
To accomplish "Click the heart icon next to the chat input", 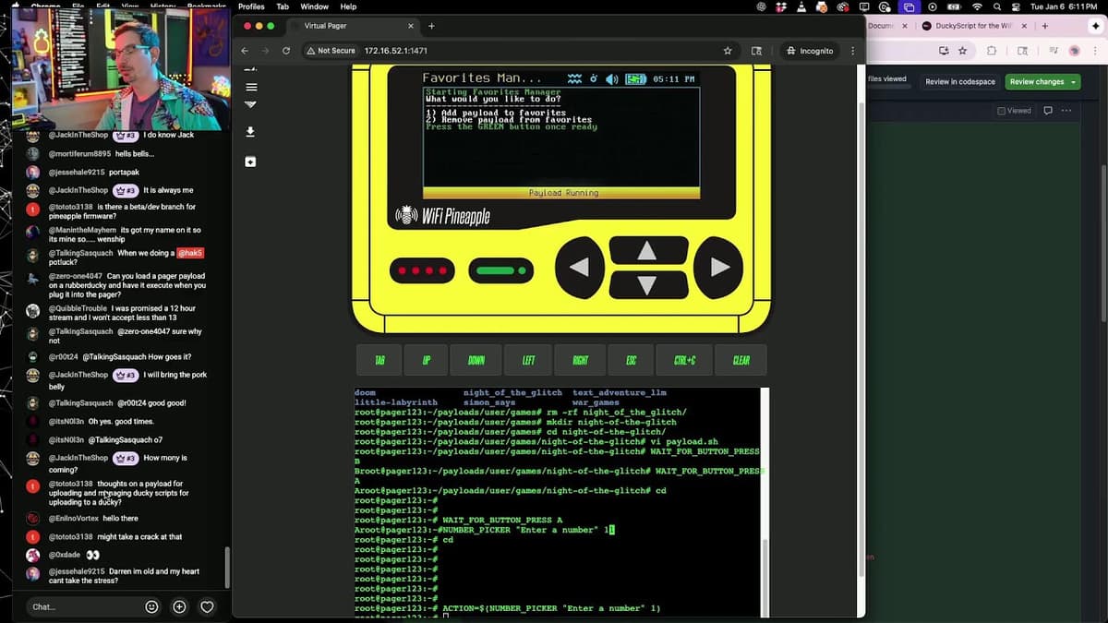I will tap(207, 606).
